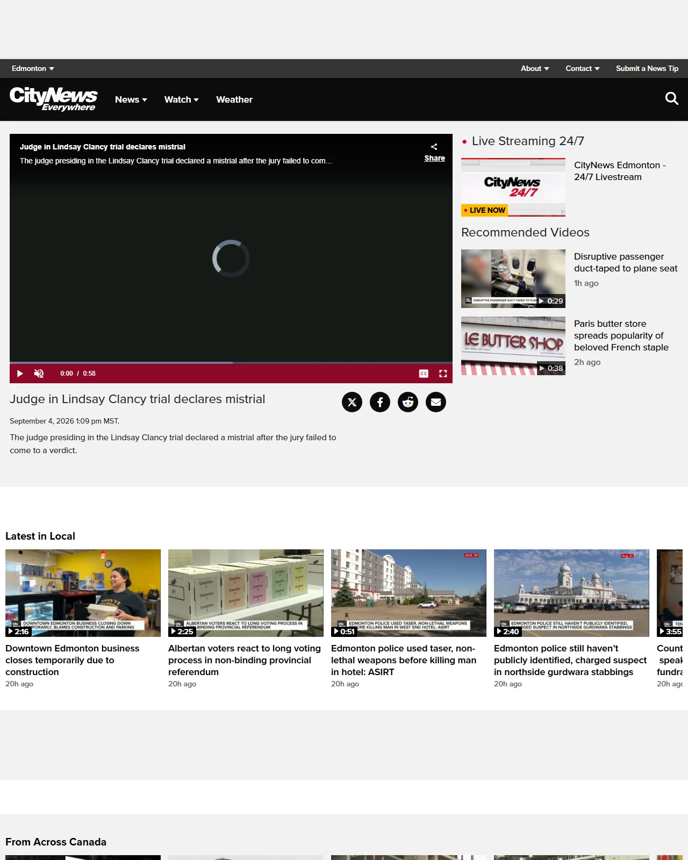Open the About dropdown menu
This screenshot has width=688, height=860.
[535, 68]
